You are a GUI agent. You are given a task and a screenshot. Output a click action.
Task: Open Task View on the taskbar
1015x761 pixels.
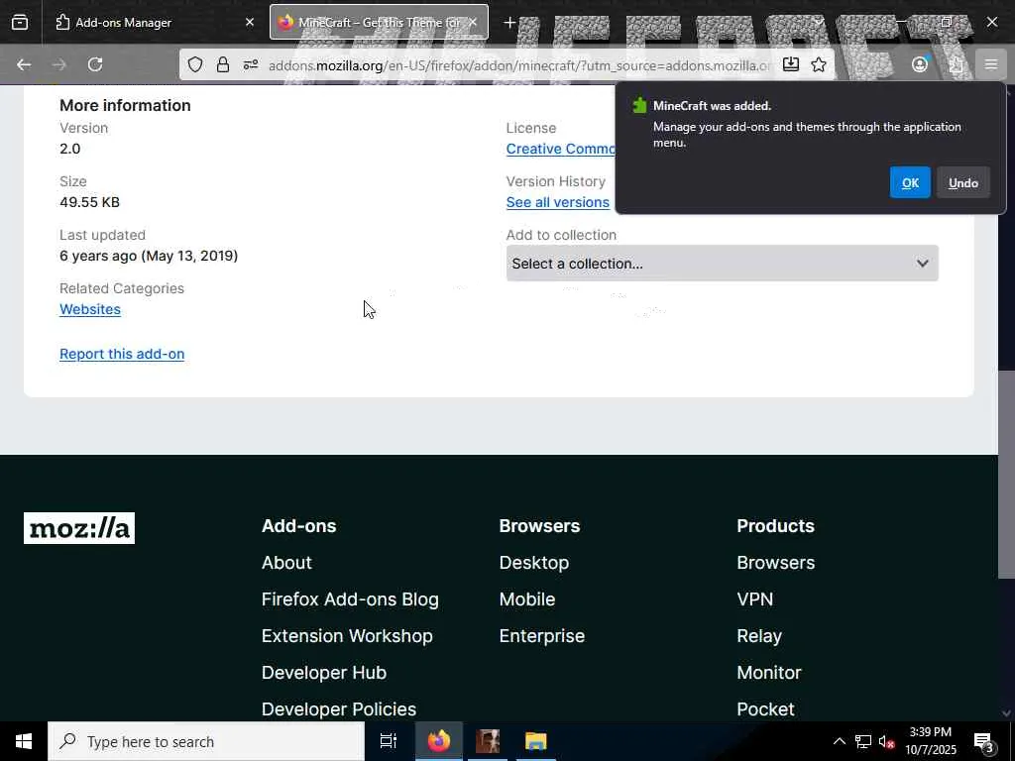(388, 741)
